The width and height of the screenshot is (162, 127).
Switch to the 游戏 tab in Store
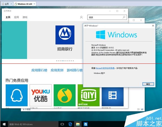click(25, 17)
